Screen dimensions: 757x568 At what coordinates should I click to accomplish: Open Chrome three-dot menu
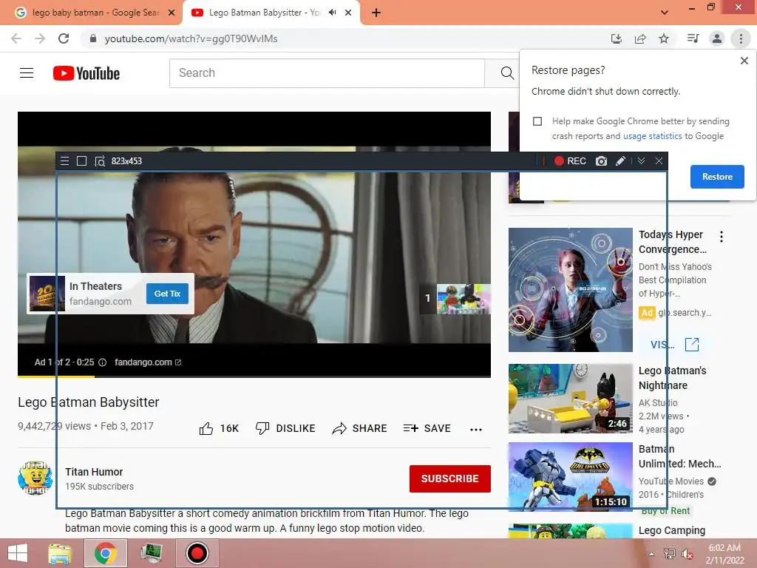click(x=741, y=38)
